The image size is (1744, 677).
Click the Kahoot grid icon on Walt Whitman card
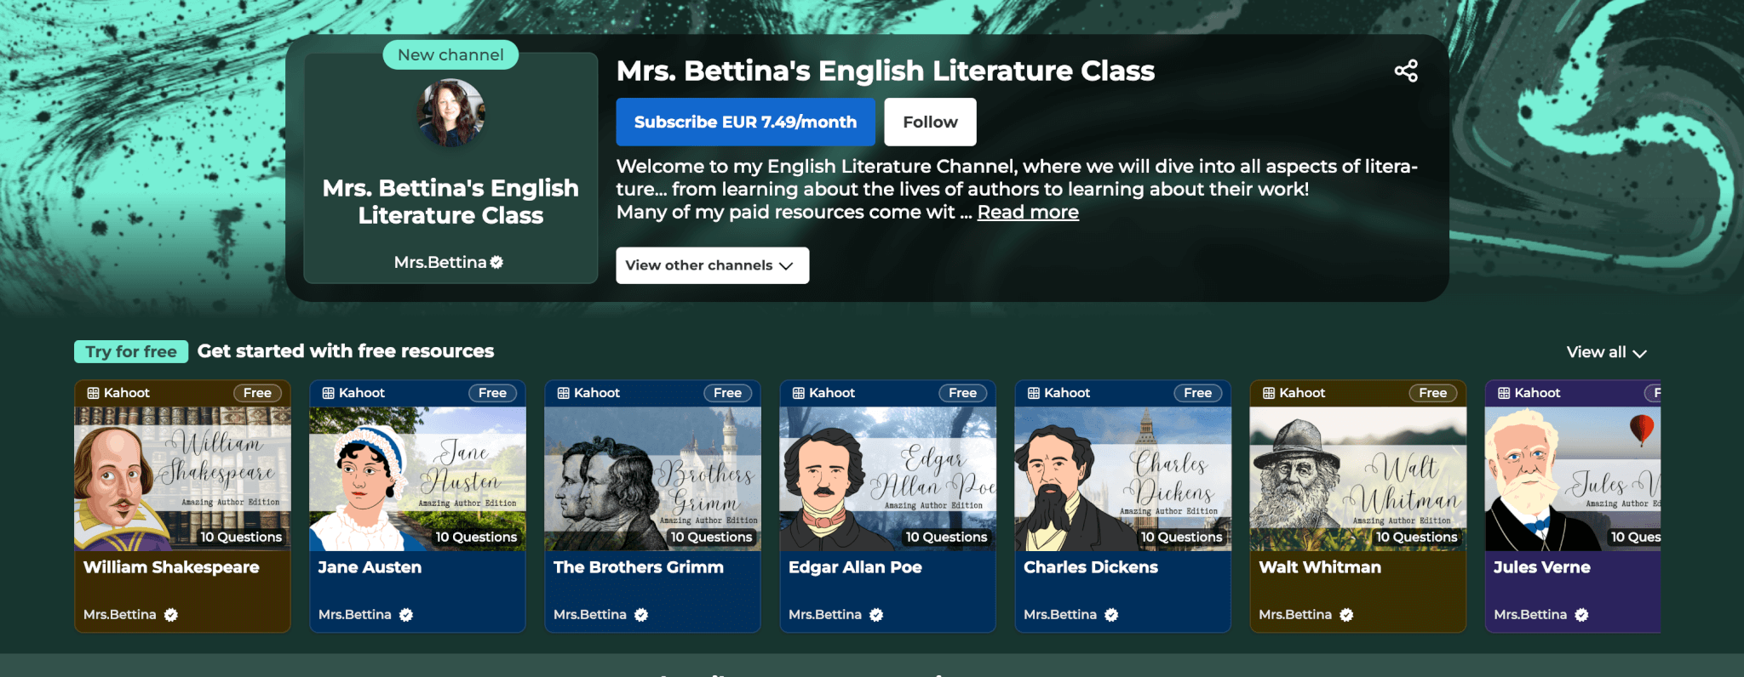pyautogui.click(x=1268, y=393)
